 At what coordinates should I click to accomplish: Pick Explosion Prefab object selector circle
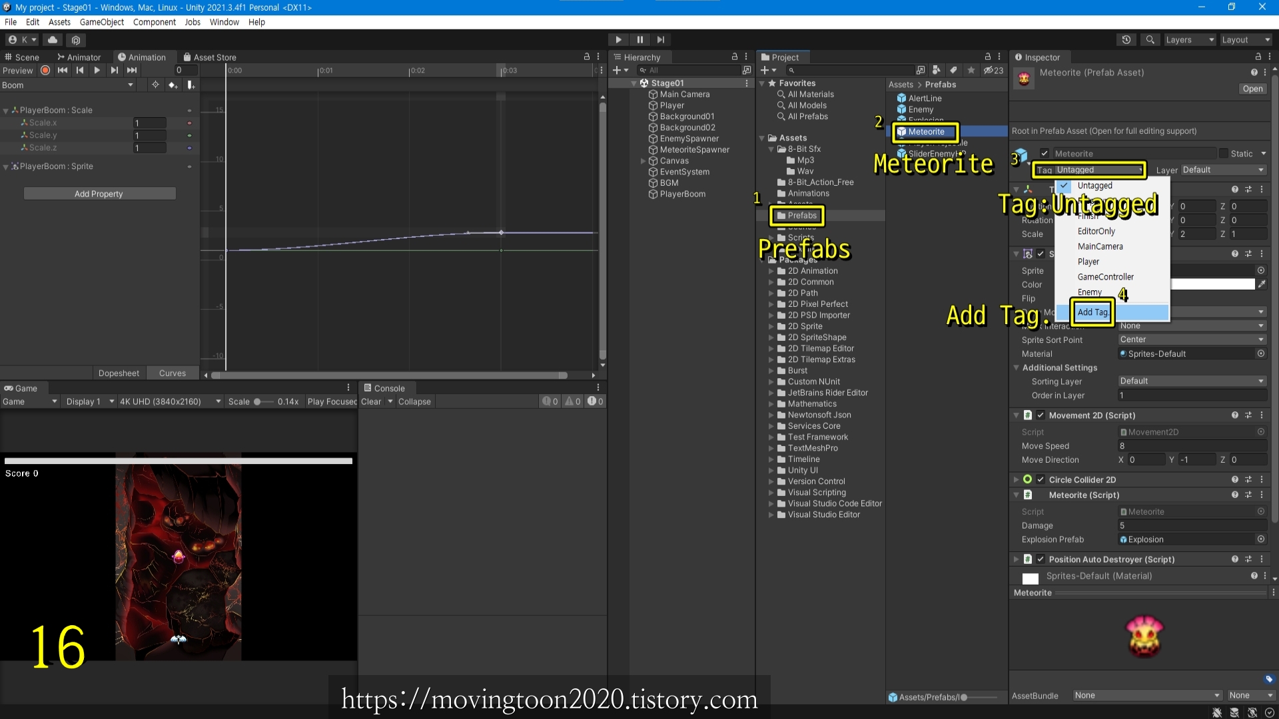(1261, 539)
